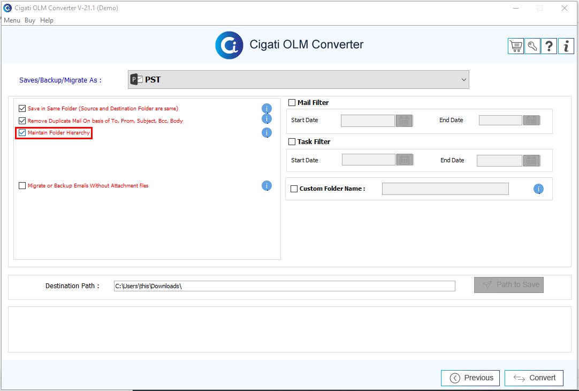Open the Menu menu
This screenshot has width=579, height=391.
[x=12, y=20]
